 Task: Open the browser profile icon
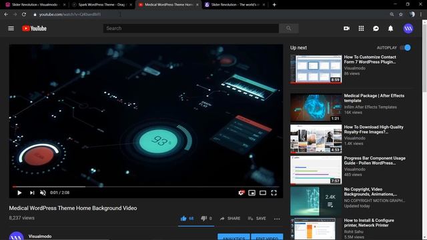(412, 14)
